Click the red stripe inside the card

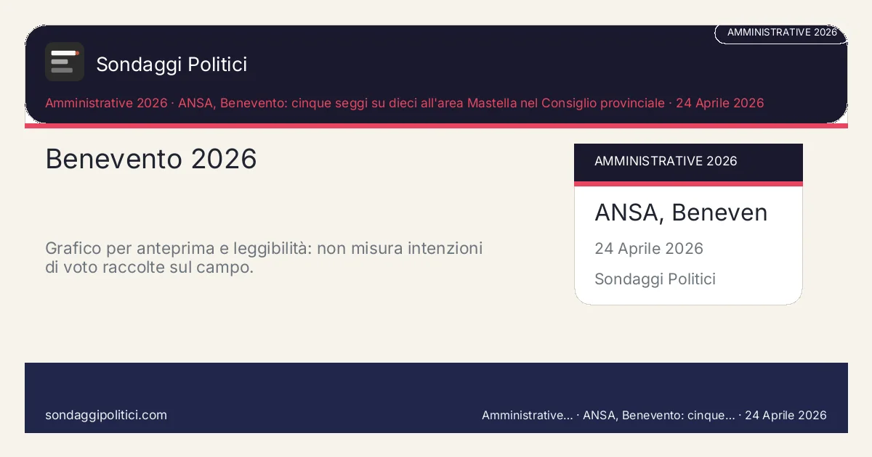tap(688, 184)
